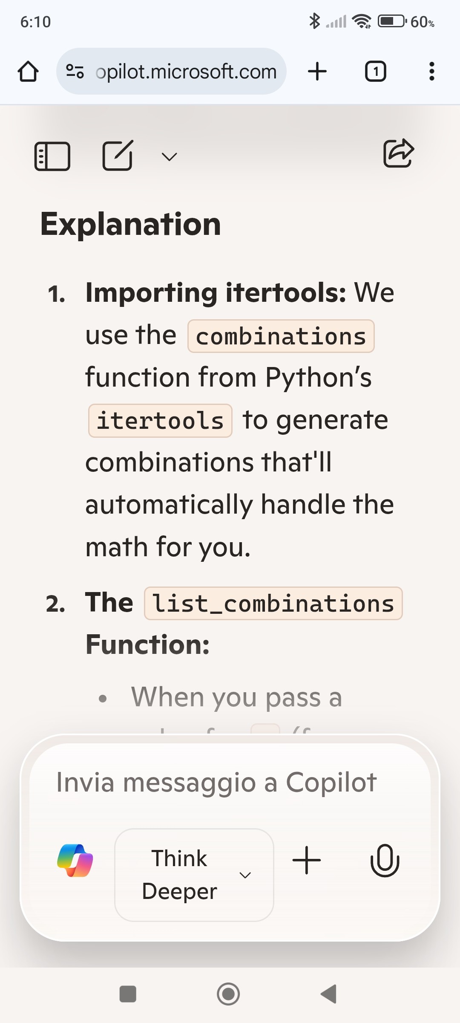Start voice input with microphone icon
Image resolution: width=460 pixels, height=1023 pixels.
pos(385,860)
